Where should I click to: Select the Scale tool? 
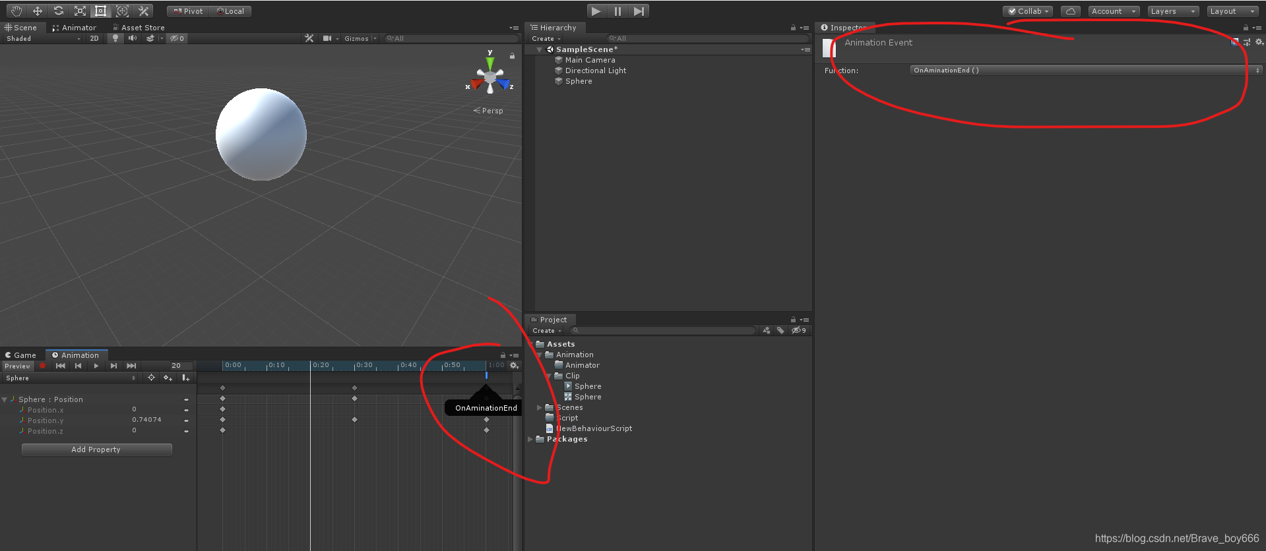pos(80,11)
